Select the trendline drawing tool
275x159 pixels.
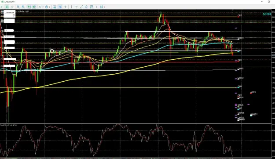click(81, 7)
